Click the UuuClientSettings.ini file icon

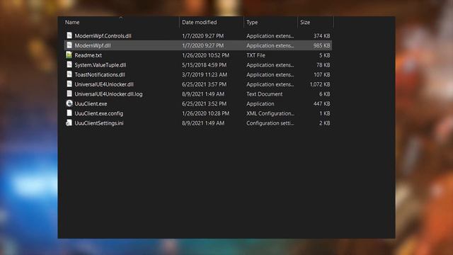pyautogui.click(x=69, y=123)
